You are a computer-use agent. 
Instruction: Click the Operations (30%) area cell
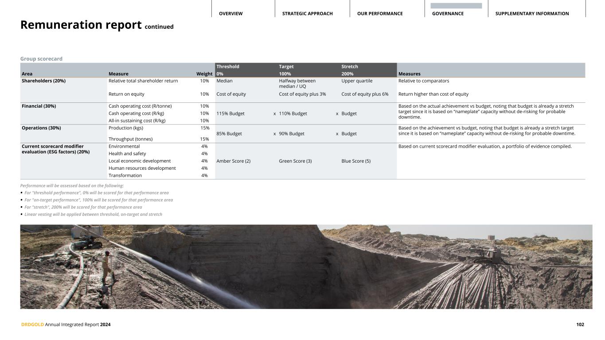pos(41,128)
